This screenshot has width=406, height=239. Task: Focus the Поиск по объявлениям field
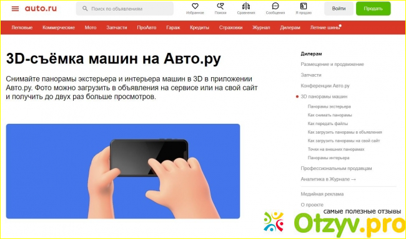coord(124,9)
